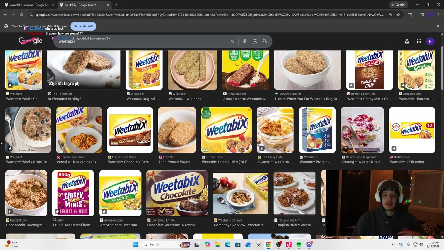The image size is (444, 250).
Task: Click the zoom magnifier icon in address bar
Action: coord(391,15)
